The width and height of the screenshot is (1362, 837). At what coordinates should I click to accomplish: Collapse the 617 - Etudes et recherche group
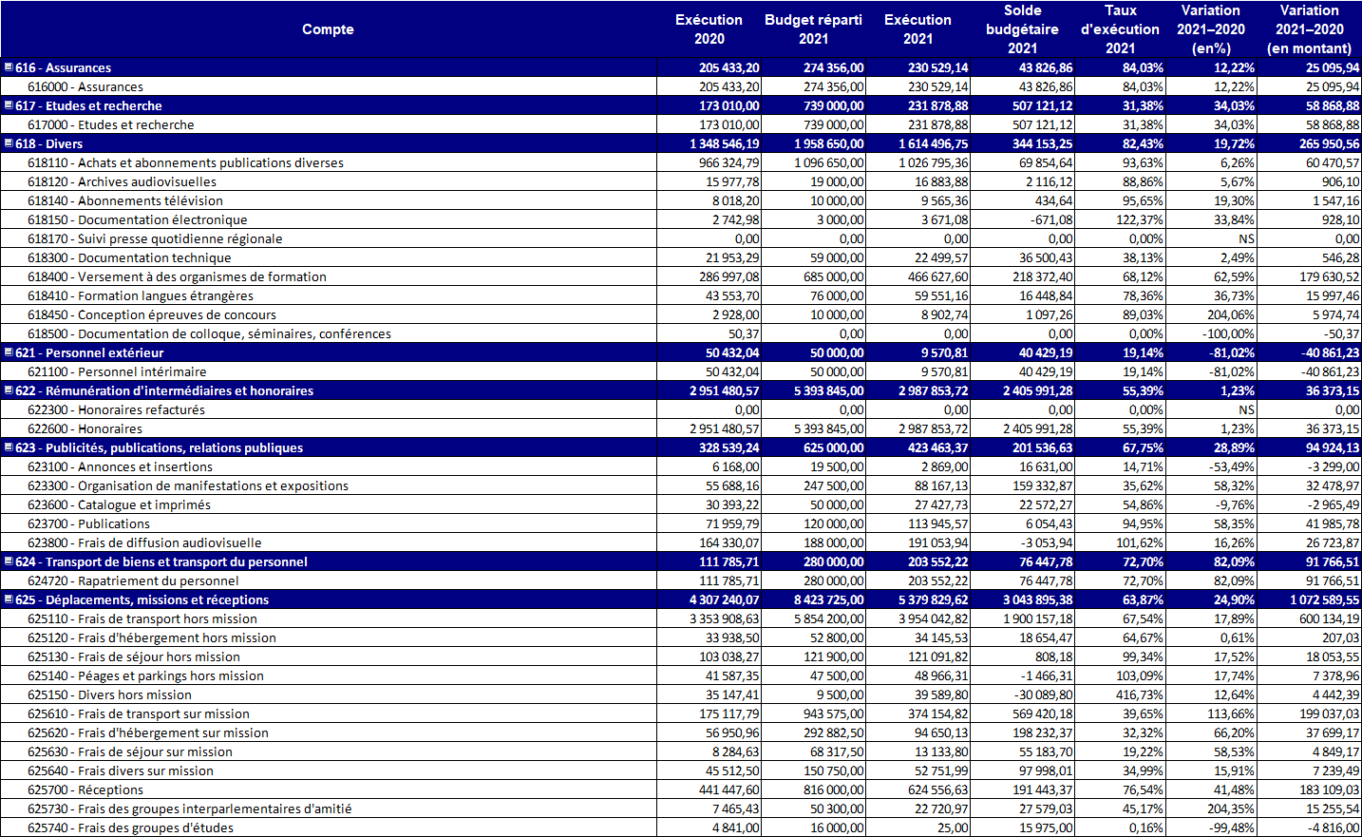pyautogui.click(x=9, y=105)
